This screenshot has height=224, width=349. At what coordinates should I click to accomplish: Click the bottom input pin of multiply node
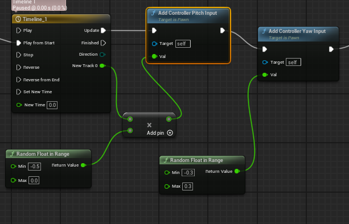[130, 130]
